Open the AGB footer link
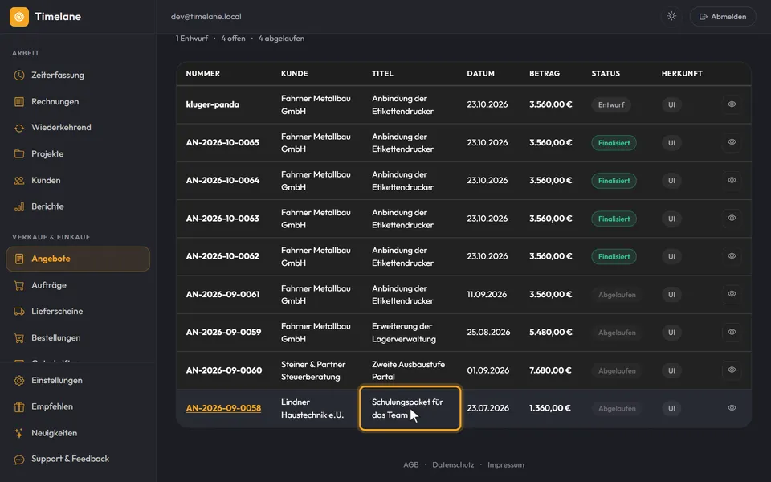The width and height of the screenshot is (771, 482). coord(411,465)
